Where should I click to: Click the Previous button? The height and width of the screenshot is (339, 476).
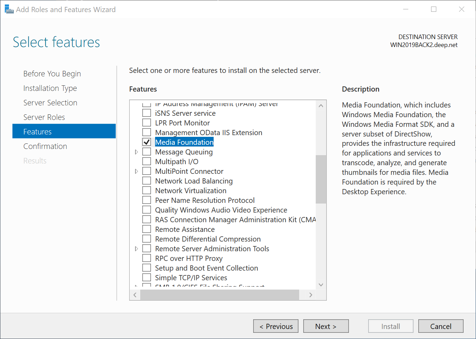pyautogui.click(x=276, y=326)
